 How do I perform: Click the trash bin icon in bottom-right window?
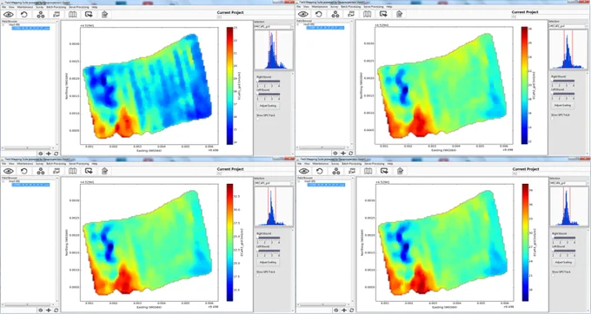point(401,171)
